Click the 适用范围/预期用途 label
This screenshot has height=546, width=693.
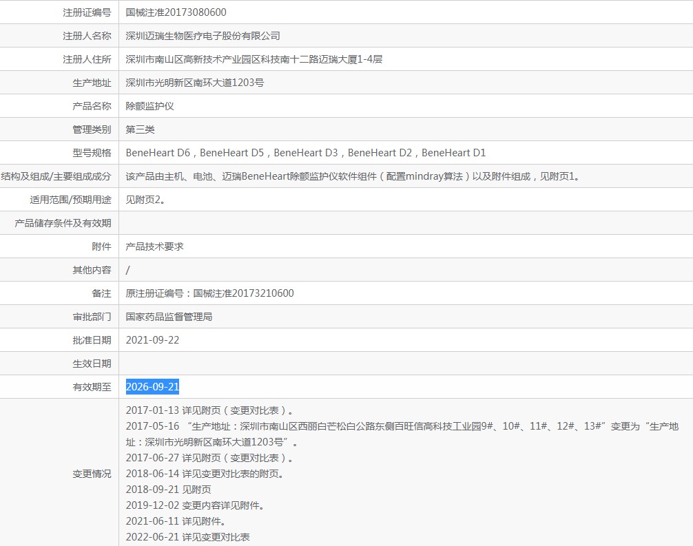click(x=71, y=200)
